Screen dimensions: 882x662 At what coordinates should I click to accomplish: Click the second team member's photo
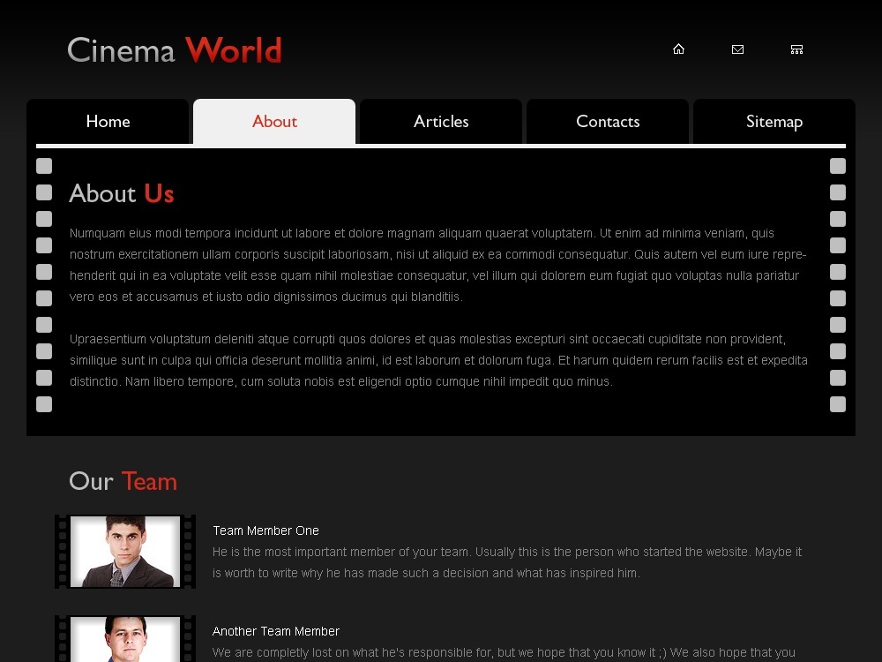124,644
